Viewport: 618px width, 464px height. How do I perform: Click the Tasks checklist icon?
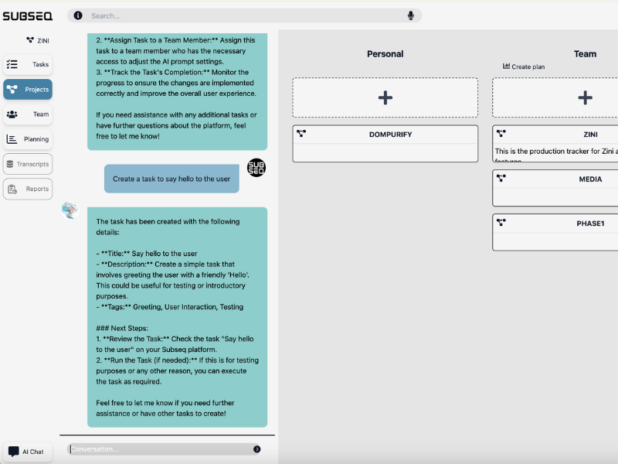pos(12,64)
